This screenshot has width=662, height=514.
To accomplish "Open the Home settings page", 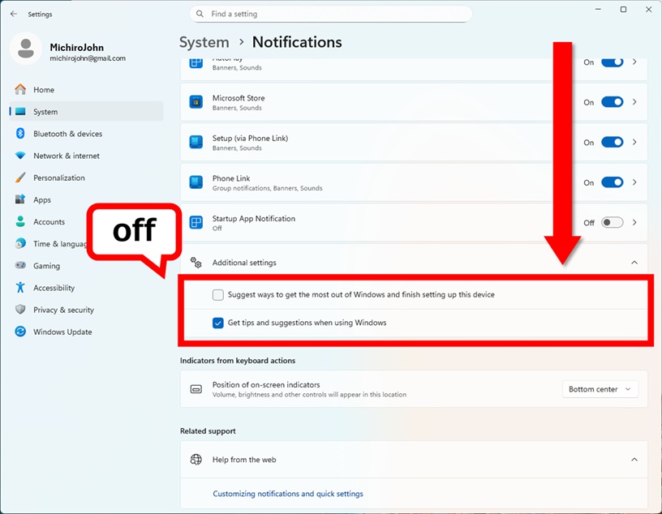I will [44, 90].
